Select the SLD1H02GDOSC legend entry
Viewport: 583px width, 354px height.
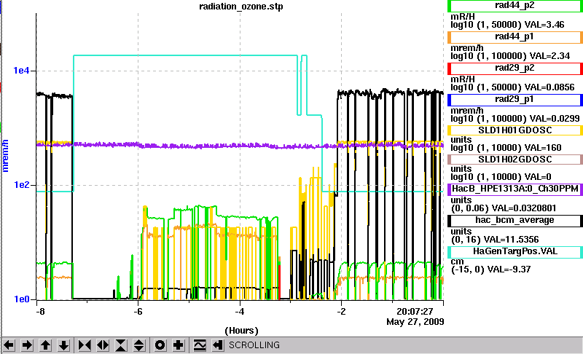click(515, 160)
